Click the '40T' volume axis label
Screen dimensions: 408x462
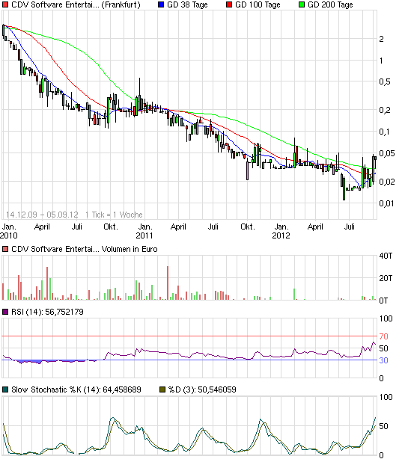coord(386,256)
